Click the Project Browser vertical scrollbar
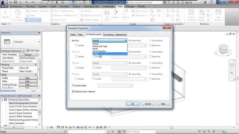The width and height of the screenshot is (239, 134). (x=40, y=112)
